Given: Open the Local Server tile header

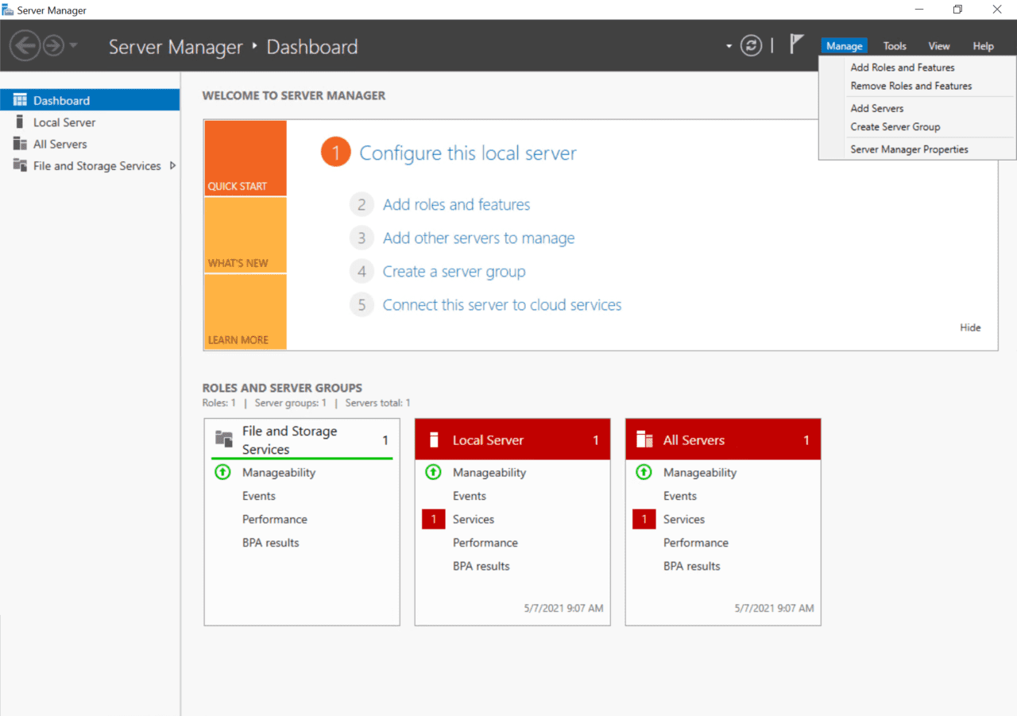Looking at the screenshot, I should pyautogui.click(x=512, y=439).
